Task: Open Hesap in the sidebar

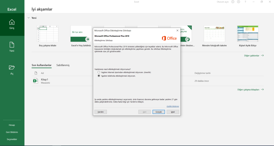Action: click(x=12, y=125)
